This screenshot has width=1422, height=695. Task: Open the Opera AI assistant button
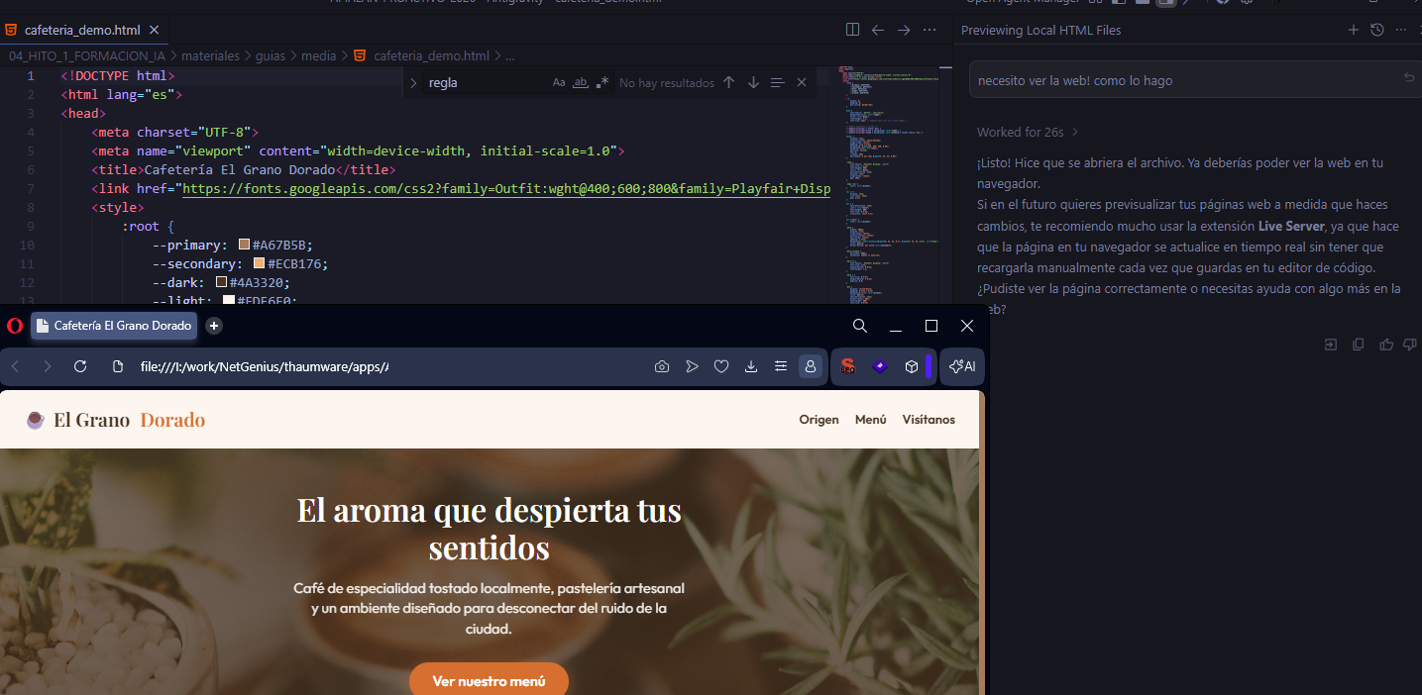[961, 366]
